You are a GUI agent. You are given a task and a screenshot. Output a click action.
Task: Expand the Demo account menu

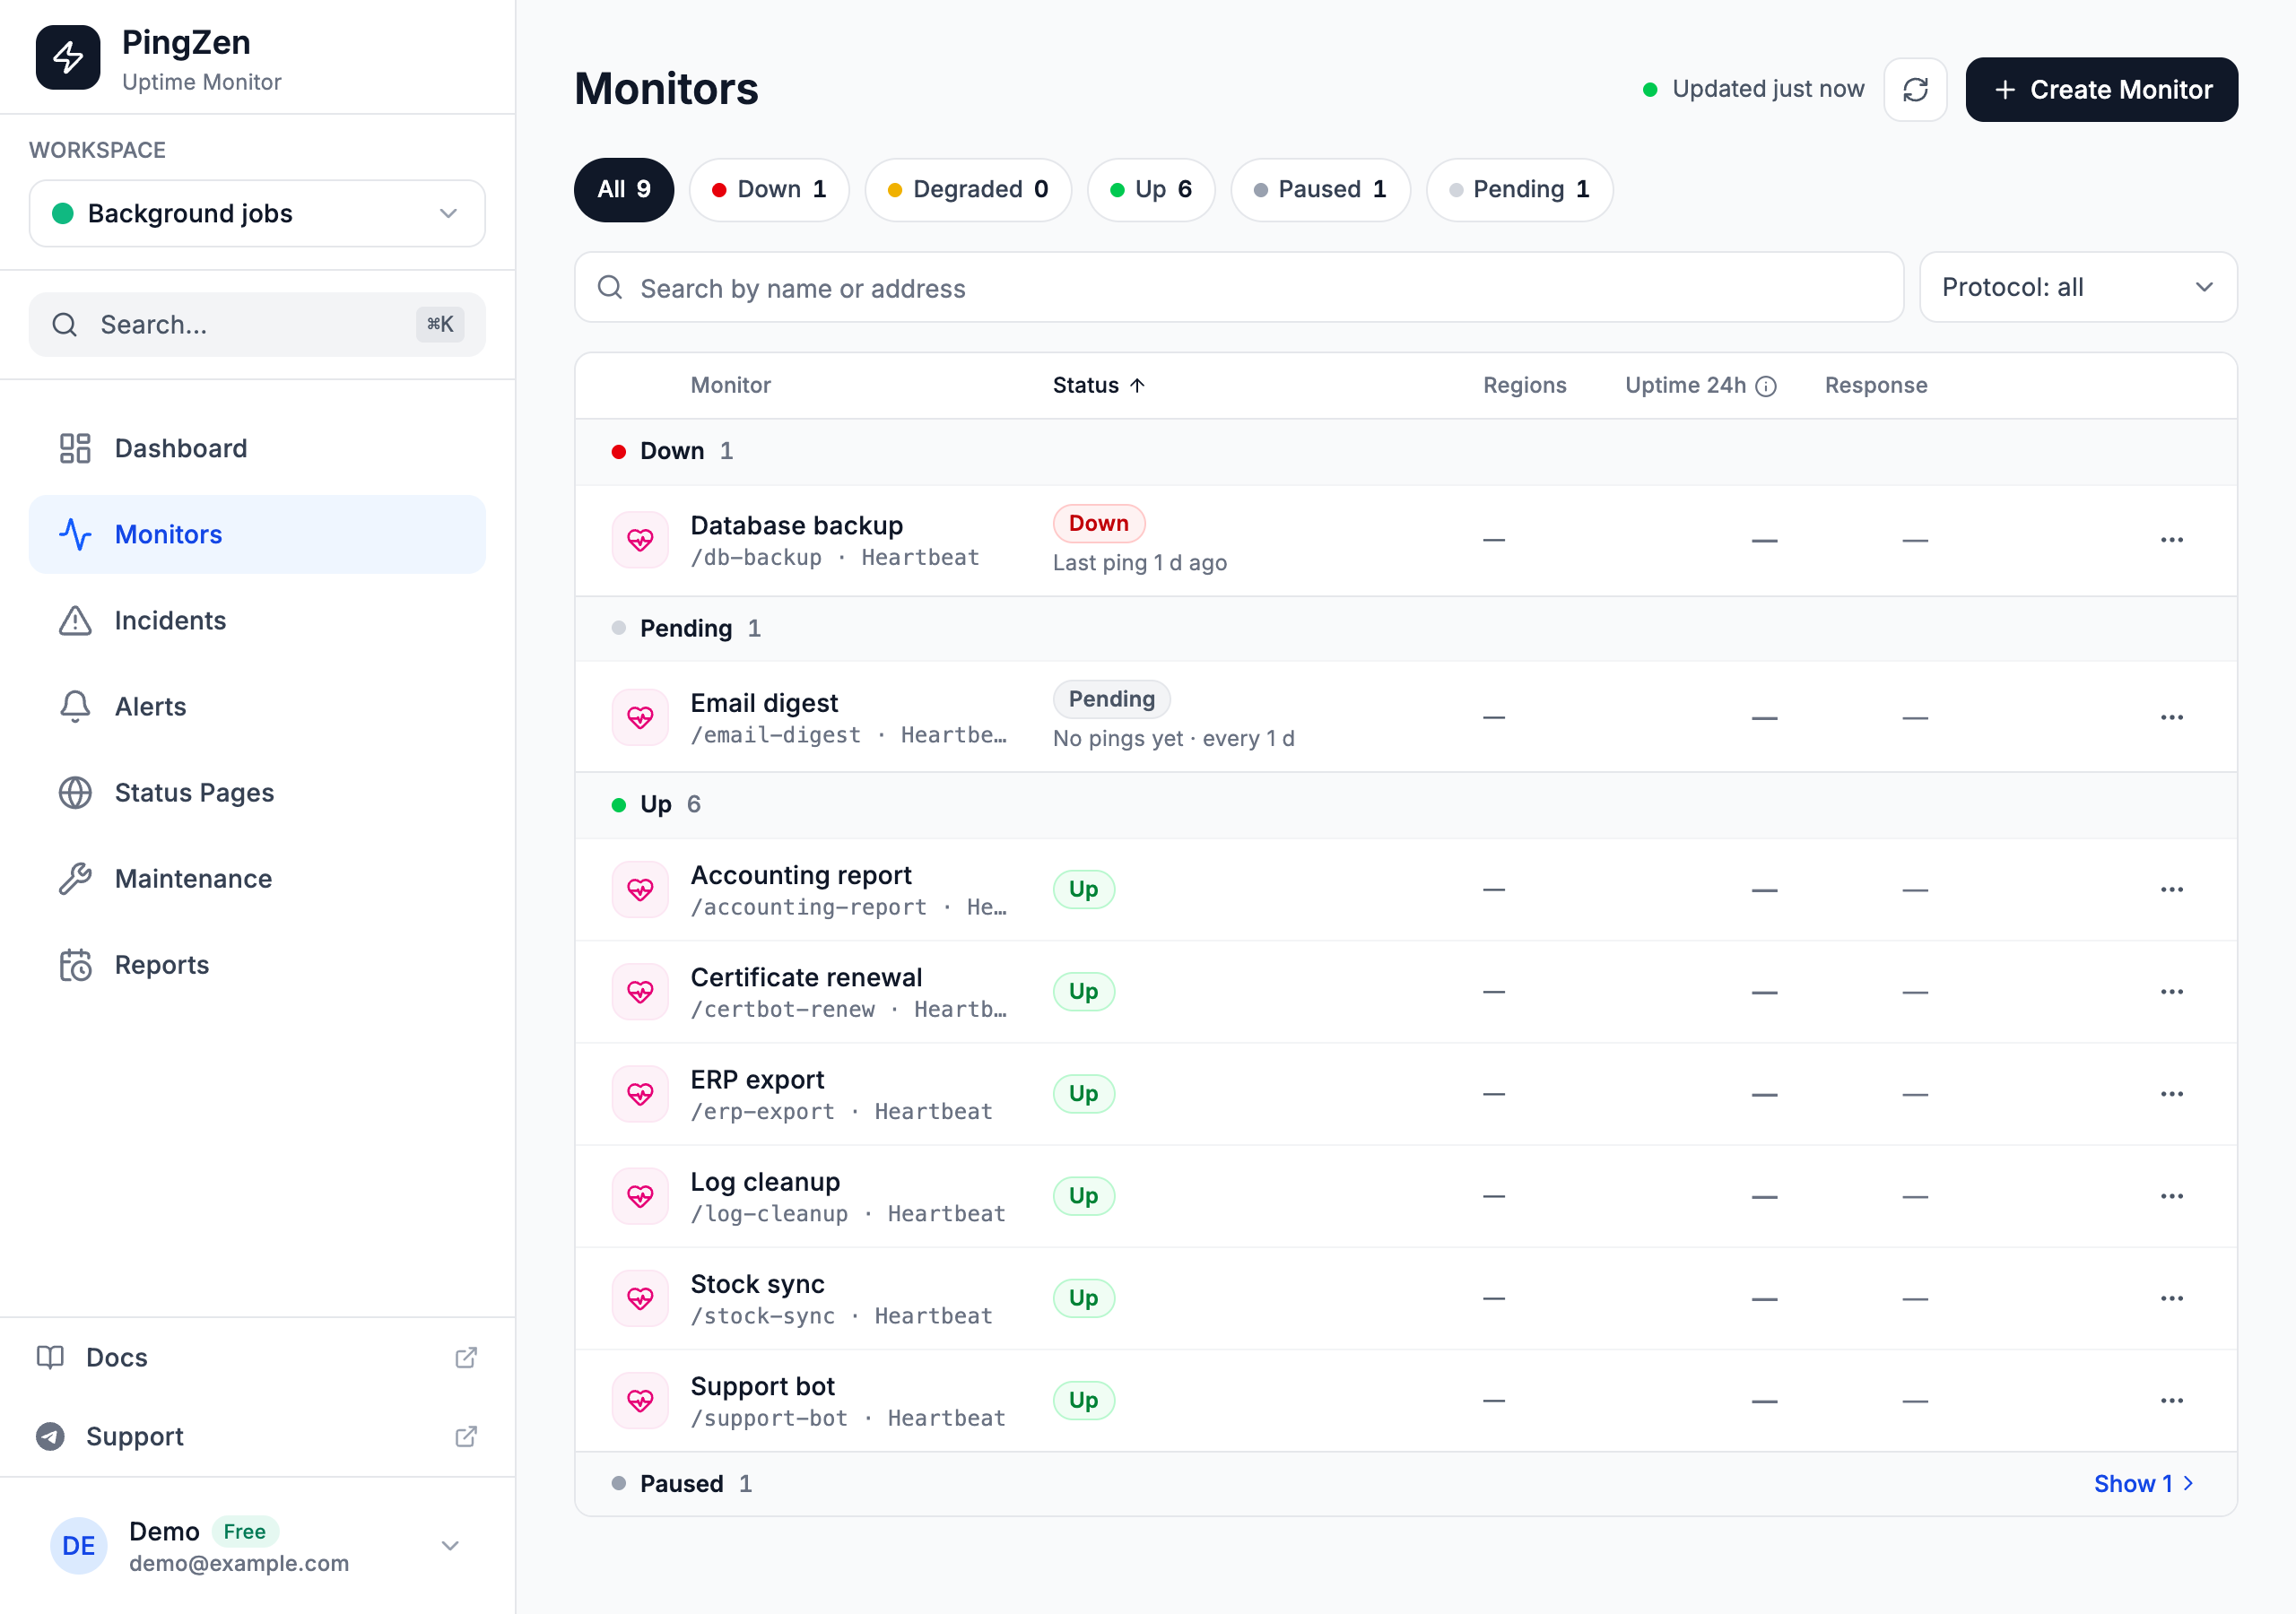click(x=257, y=1545)
